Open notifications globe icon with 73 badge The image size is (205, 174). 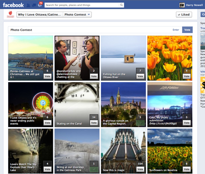point(40,5)
